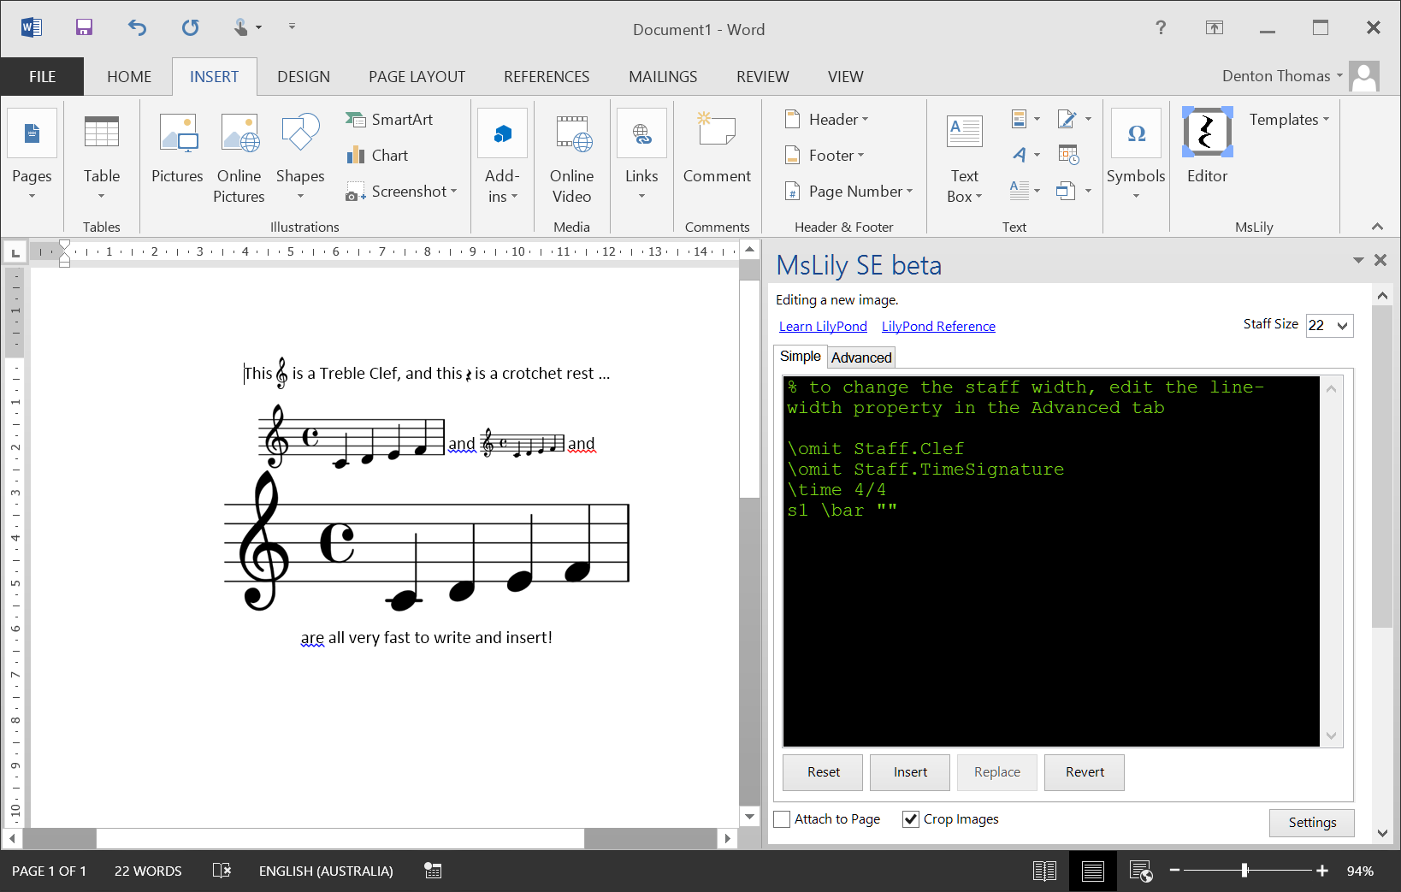Open Touch/Mouse mode button

246,27
